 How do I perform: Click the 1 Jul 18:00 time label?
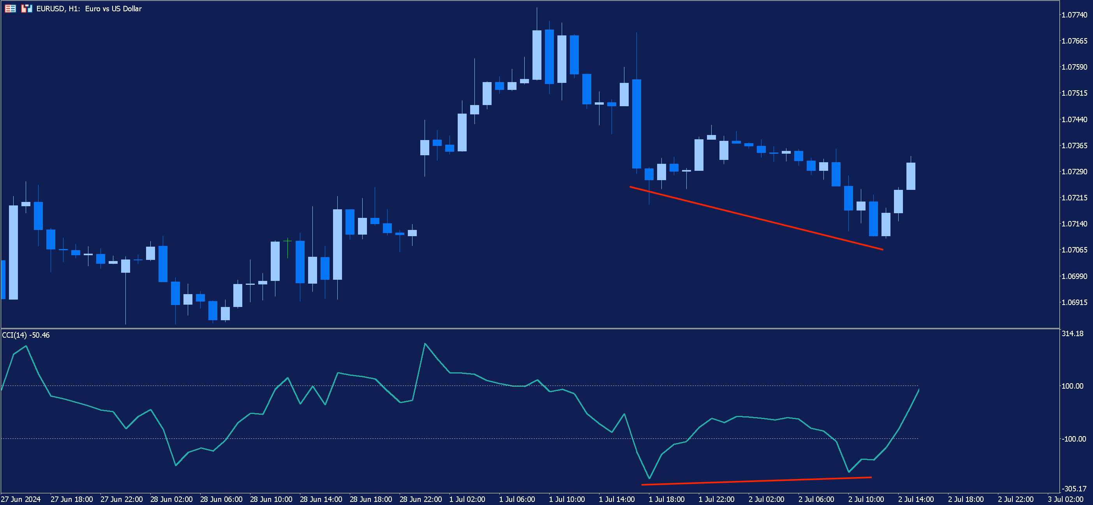(666, 499)
